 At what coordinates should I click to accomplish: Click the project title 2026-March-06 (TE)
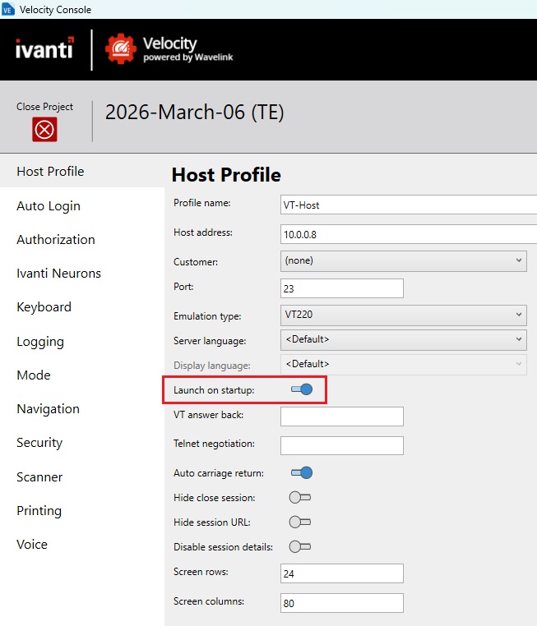coord(195,113)
